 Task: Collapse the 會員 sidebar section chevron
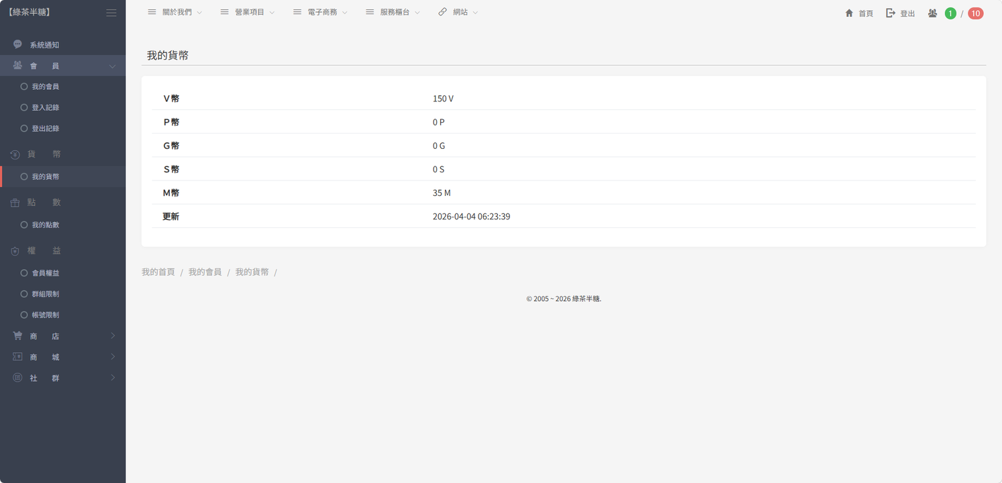[112, 66]
